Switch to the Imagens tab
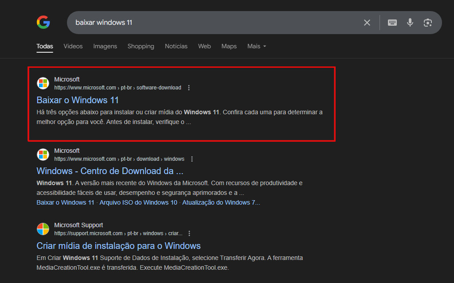Screen dimensions: 454x283 105,47
